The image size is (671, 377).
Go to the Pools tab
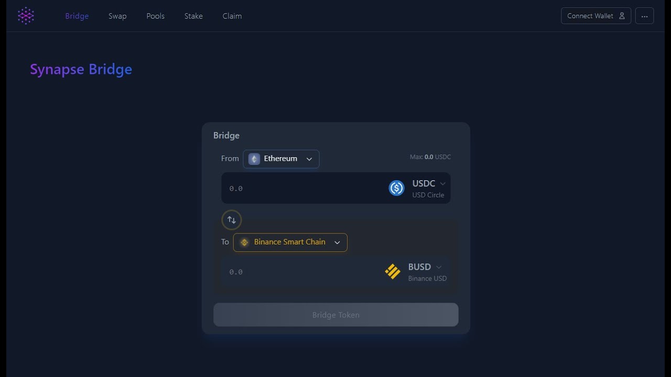pyautogui.click(x=155, y=16)
